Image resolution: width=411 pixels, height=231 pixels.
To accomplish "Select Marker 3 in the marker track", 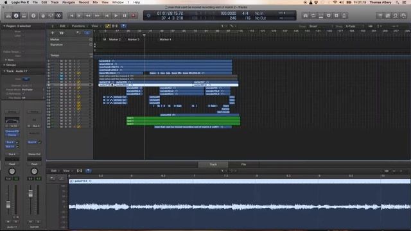I will [x=134, y=39].
